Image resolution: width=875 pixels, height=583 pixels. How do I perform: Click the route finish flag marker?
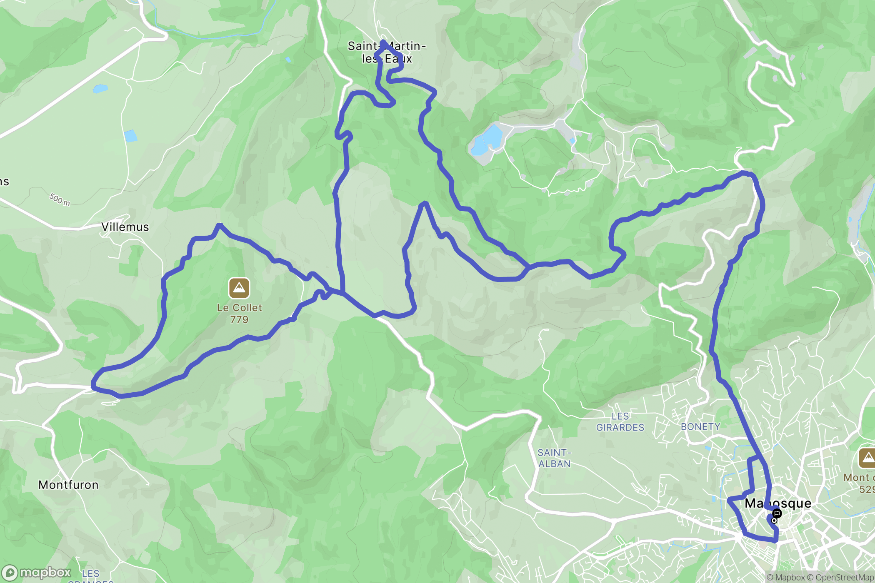[x=777, y=513]
